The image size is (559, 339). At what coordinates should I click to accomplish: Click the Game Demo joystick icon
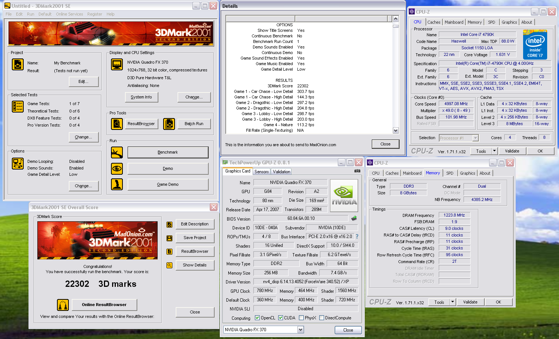click(x=117, y=184)
